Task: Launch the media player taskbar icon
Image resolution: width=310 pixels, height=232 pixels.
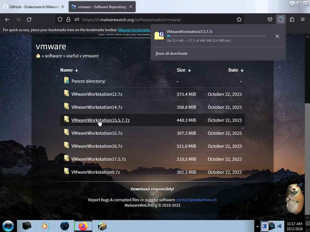Action: [x=45, y=226]
